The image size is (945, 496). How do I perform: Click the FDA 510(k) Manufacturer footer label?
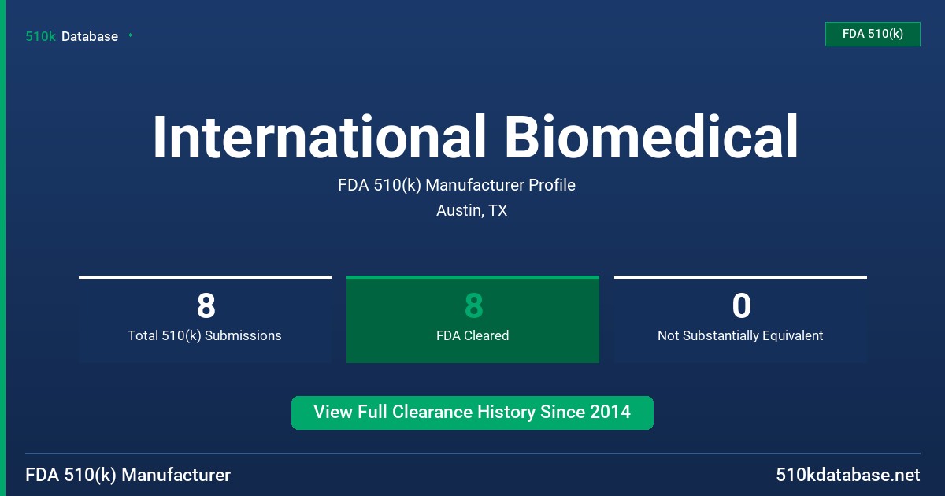tap(128, 475)
